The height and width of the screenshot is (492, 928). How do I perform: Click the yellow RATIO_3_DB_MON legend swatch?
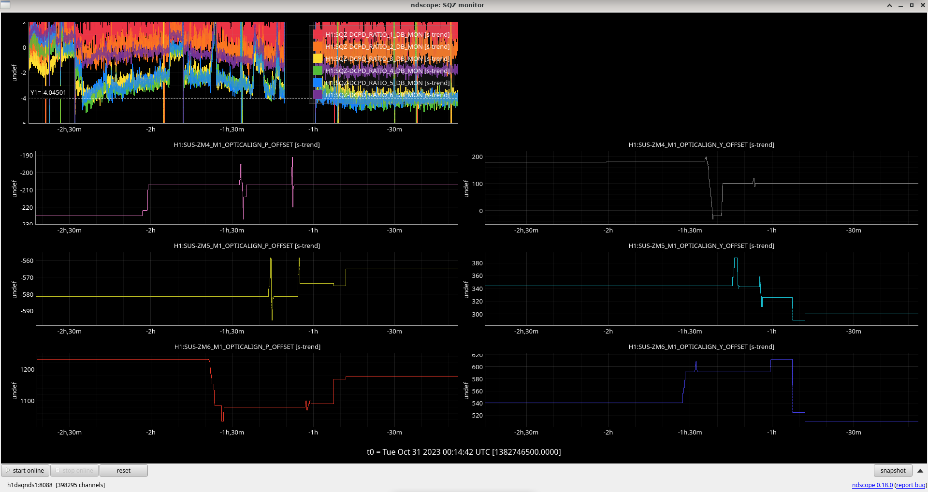[318, 58]
